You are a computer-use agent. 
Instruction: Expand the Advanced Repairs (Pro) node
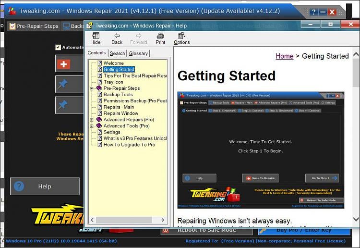click(x=92, y=120)
